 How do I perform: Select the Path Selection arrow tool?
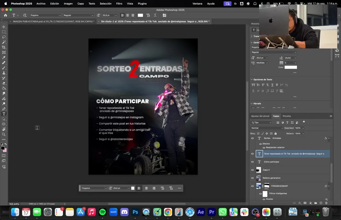(x=4, y=119)
